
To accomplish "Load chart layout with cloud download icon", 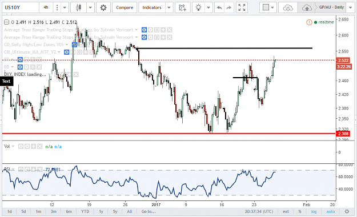I will [288, 8].
